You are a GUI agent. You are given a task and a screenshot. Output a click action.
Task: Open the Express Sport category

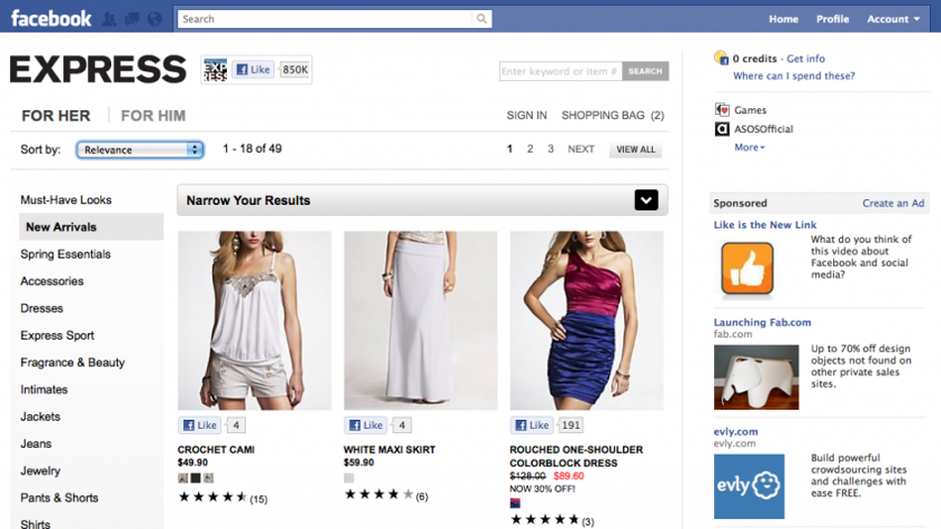tap(57, 335)
